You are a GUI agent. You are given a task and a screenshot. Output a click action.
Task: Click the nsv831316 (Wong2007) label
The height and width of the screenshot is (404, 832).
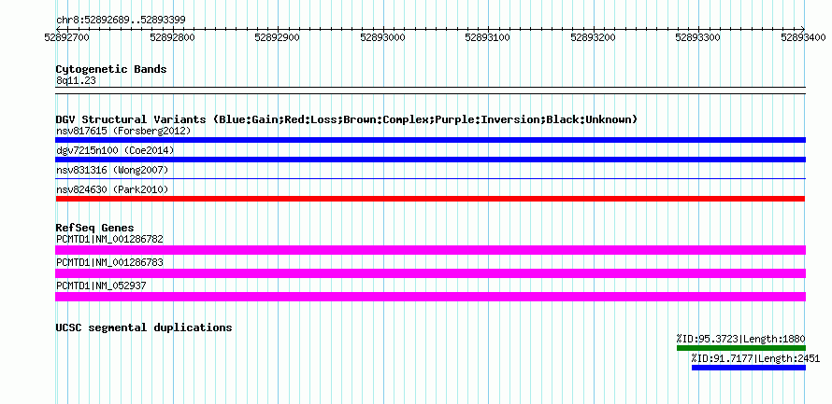(112, 170)
